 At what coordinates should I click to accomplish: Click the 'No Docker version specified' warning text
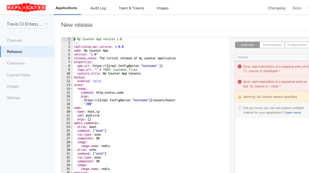(270, 97)
